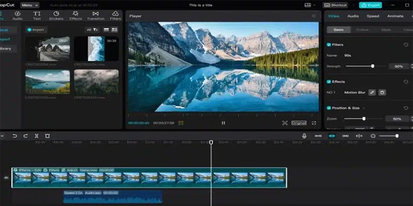Click the layout switch icon in title bar
The height and width of the screenshot is (206, 413).
308,5
